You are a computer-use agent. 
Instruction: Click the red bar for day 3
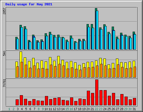pyautogui.click(x=17, y=102)
